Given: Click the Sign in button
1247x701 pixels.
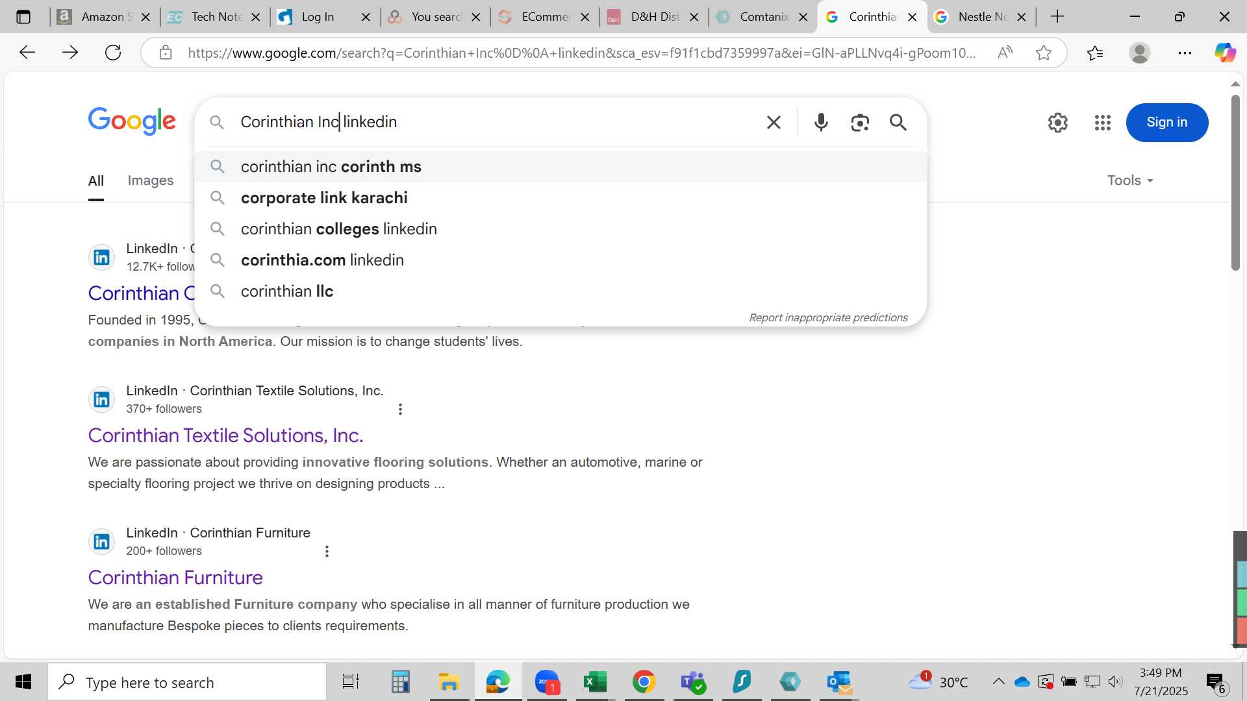Looking at the screenshot, I should pos(1167,122).
